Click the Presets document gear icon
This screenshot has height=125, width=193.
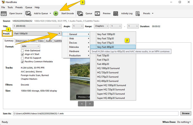tap(138, 14)
